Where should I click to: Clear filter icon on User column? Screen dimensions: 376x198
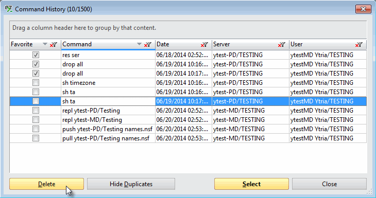pyautogui.click(x=358, y=45)
